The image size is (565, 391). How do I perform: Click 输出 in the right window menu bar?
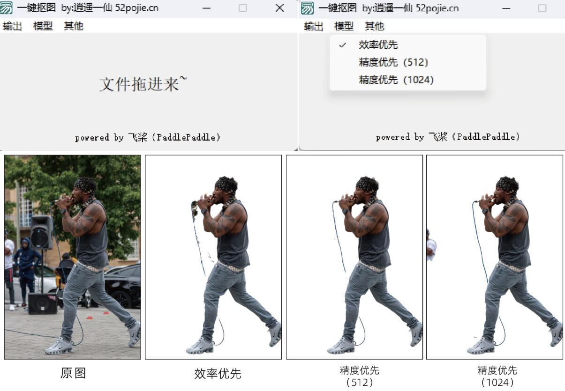[x=313, y=26]
